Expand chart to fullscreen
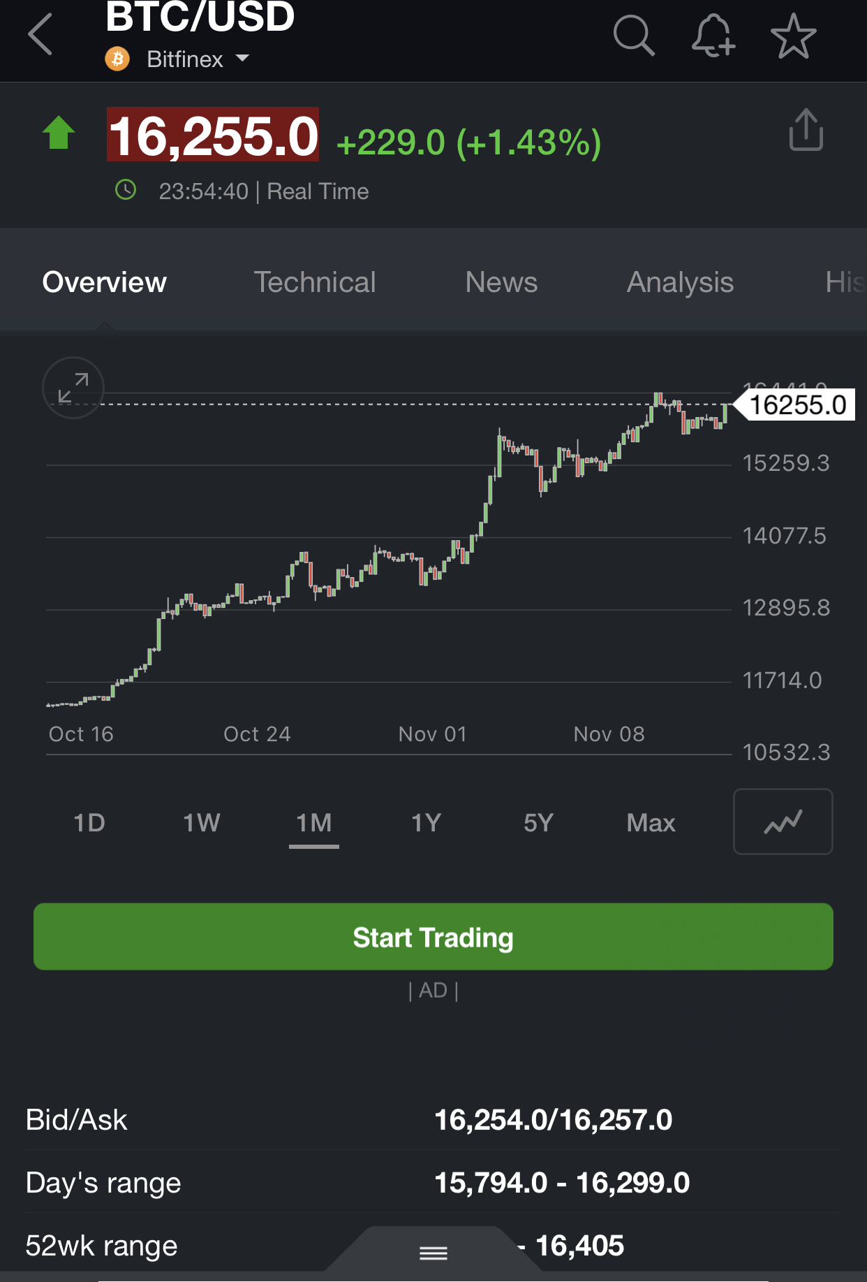 pyautogui.click(x=73, y=388)
